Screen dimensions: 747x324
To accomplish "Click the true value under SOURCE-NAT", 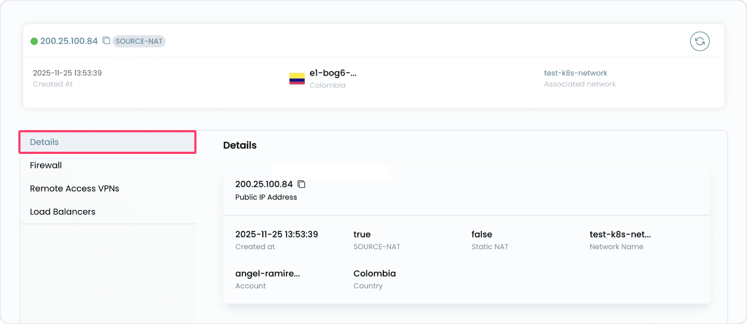I will (362, 234).
